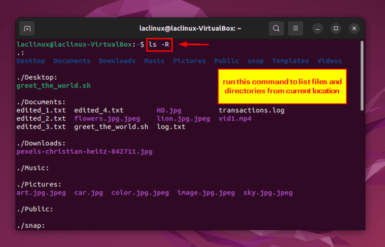385x247 pixels.
Task: Click the snap directory name
Action: (x=256, y=61)
